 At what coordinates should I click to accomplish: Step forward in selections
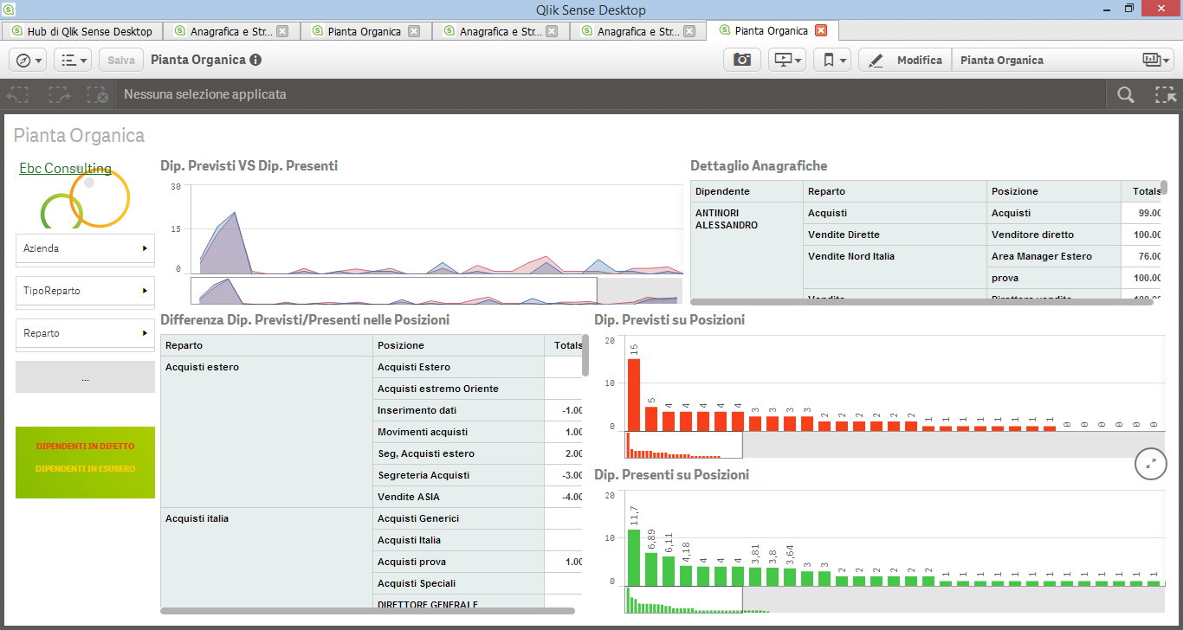(x=60, y=94)
